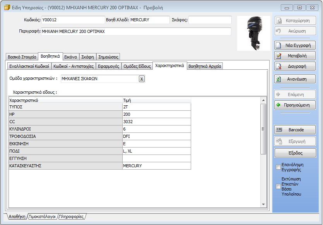
Task: Click the Μεταβολή edit pencil icon
Action: tap(279, 56)
